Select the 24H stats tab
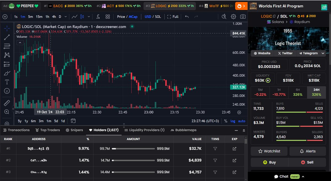The width and height of the screenshot is (331, 181). pyautogui.click(x=316, y=92)
